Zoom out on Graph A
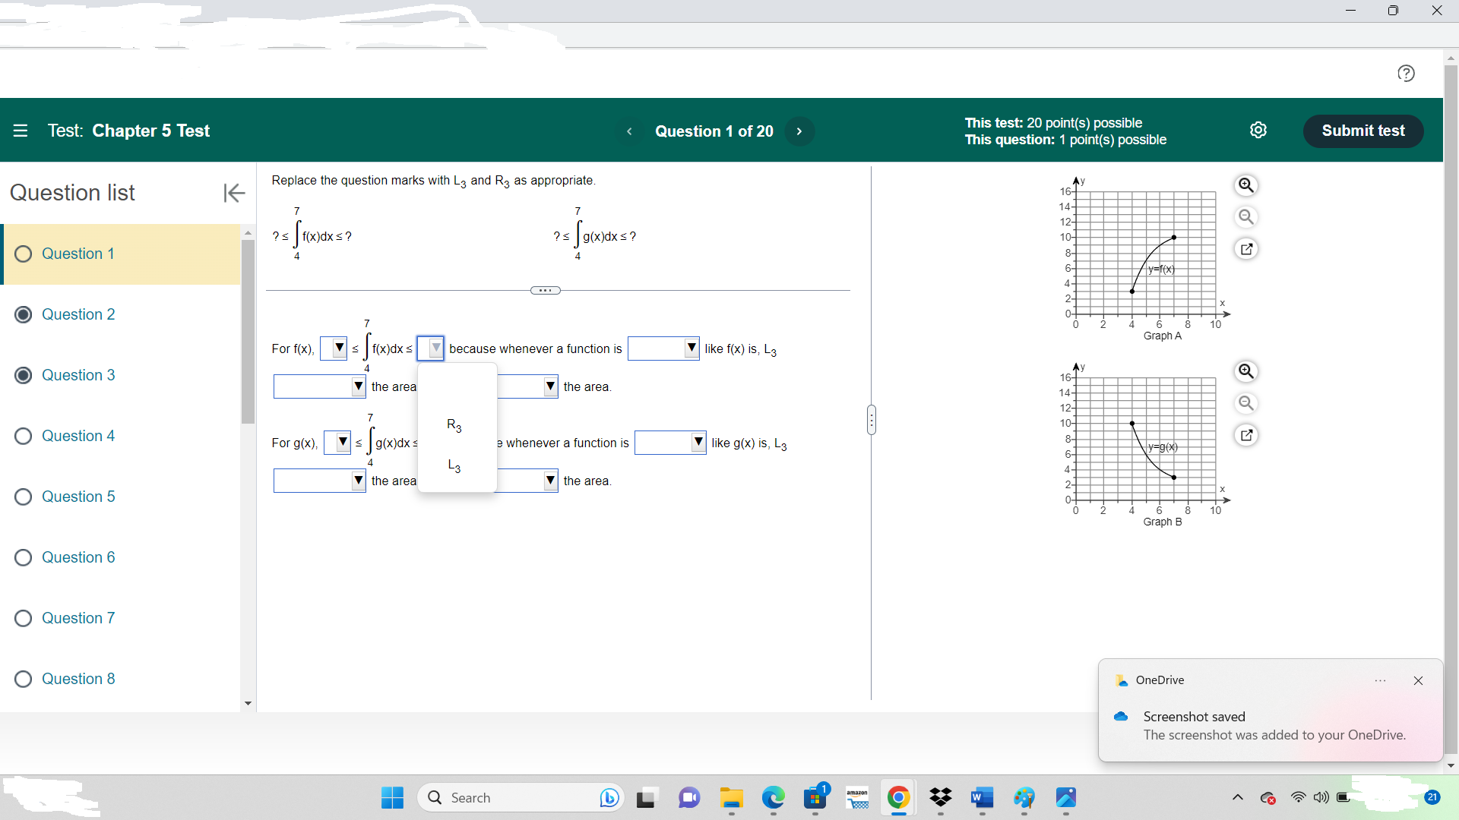 [x=1246, y=217]
